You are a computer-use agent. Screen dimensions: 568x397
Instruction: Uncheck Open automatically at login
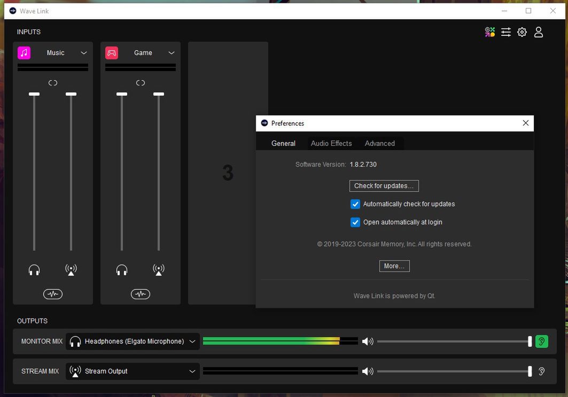pyautogui.click(x=355, y=222)
